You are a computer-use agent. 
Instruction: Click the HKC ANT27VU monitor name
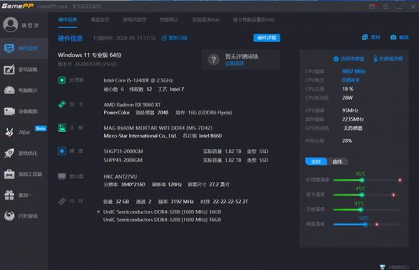click(x=120, y=177)
